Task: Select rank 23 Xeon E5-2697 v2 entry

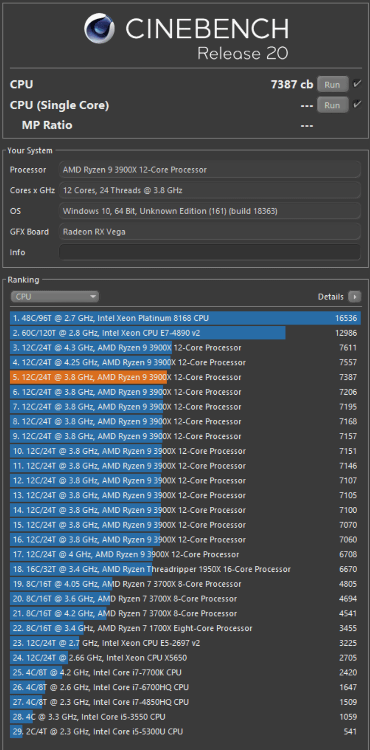Action: pos(185,643)
